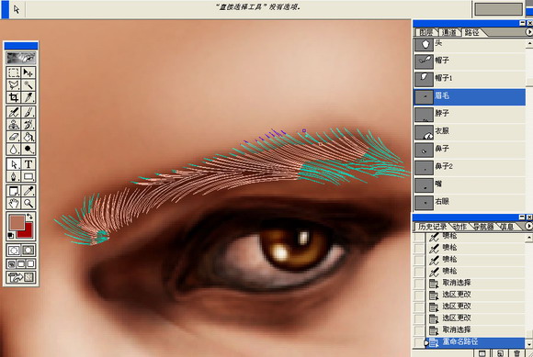Select the Crop tool
The image size is (533, 357).
(14, 97)
